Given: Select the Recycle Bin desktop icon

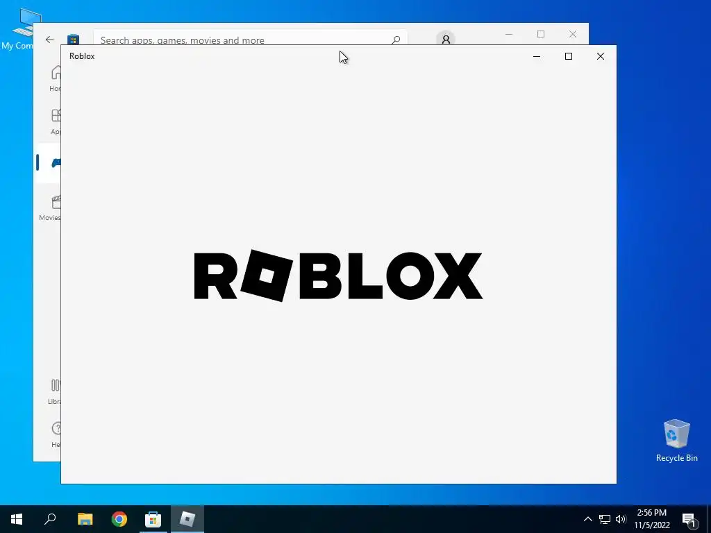Looking at the screenshot, I should tap(676, 441).
